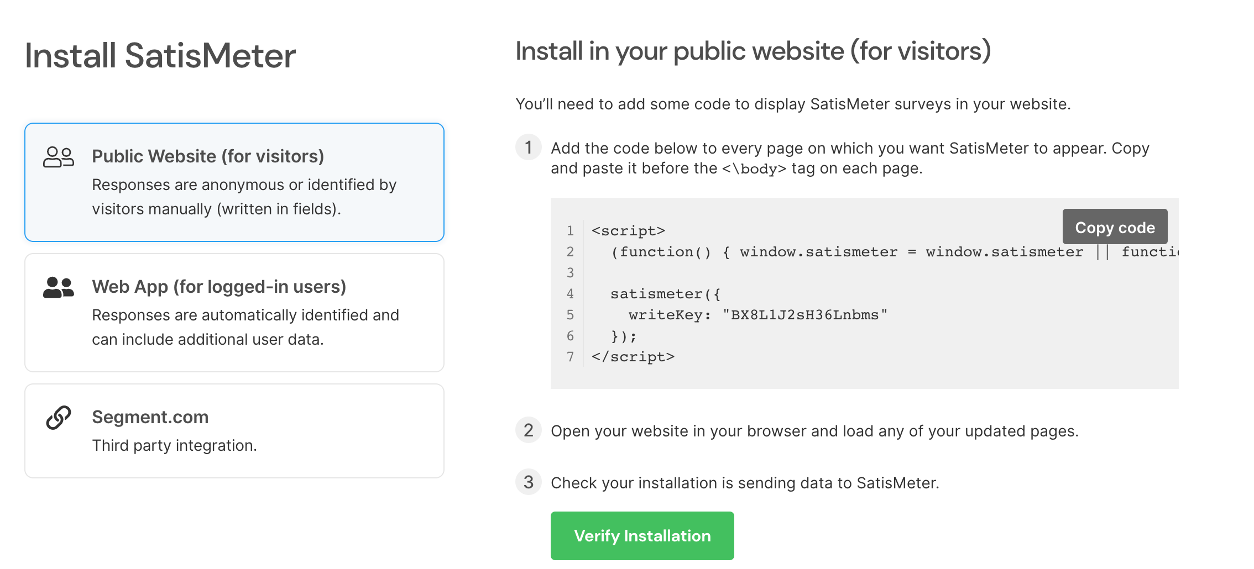
Task: Click 'Third party integration.' description text
Action: pyautogui.click(x=175, y=445)
